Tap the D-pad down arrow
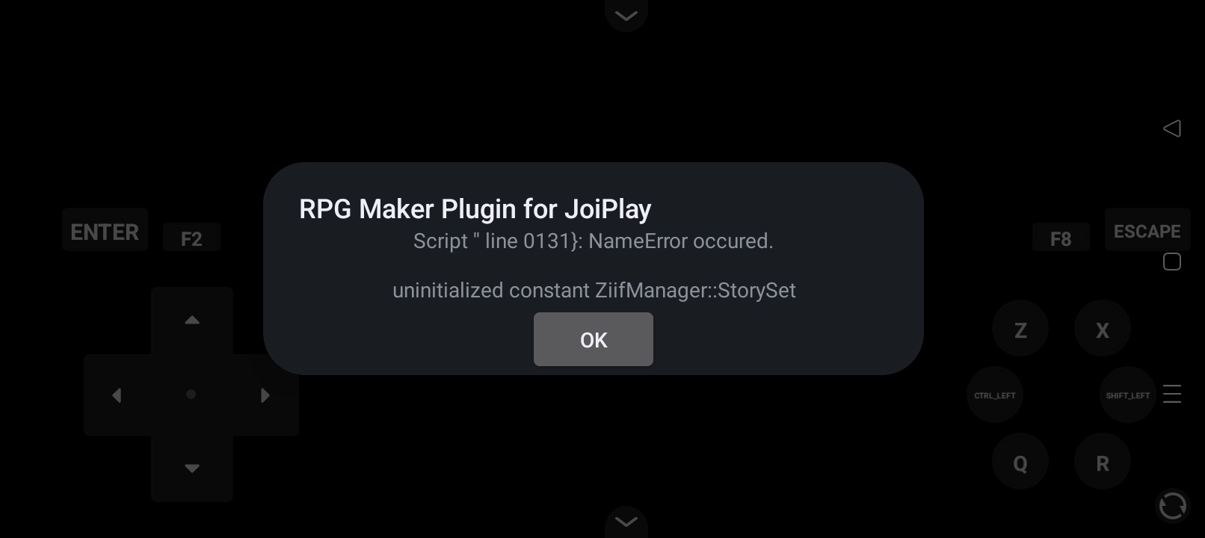The image size is (1205, 538). tap(192, 469)
